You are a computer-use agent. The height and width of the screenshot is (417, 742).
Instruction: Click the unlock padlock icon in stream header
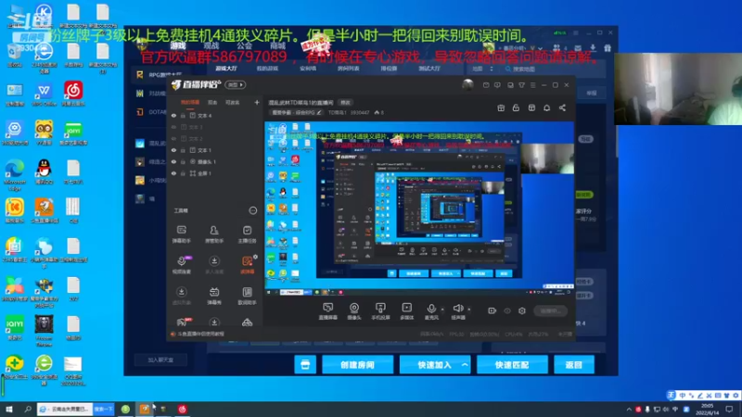pos(516,107)
